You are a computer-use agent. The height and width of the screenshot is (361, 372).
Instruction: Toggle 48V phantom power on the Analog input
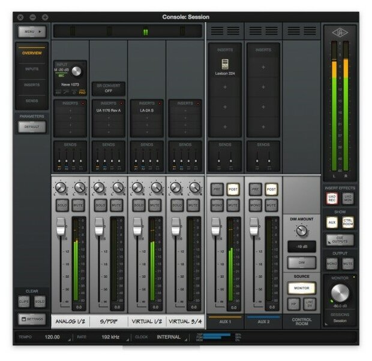tap(58, 93)
